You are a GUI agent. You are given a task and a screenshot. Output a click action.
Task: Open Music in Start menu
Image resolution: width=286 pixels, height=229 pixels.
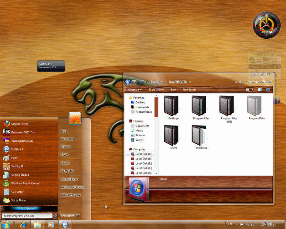click(65, 155)
